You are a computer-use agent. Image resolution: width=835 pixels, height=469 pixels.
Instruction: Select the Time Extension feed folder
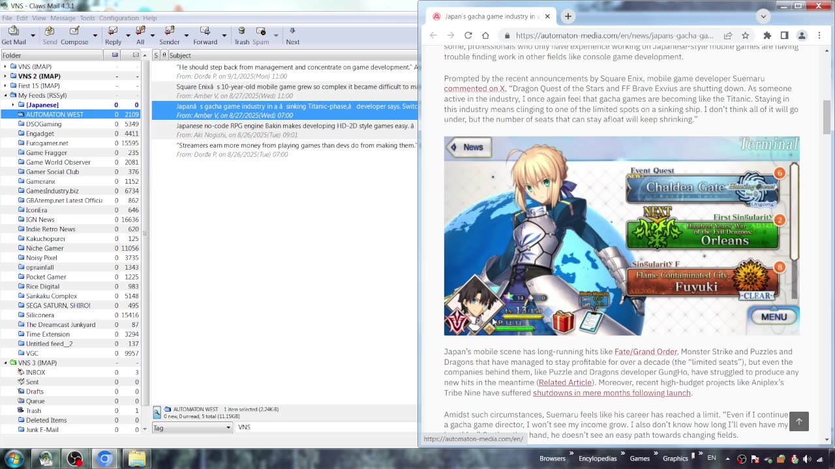(48, 334)
